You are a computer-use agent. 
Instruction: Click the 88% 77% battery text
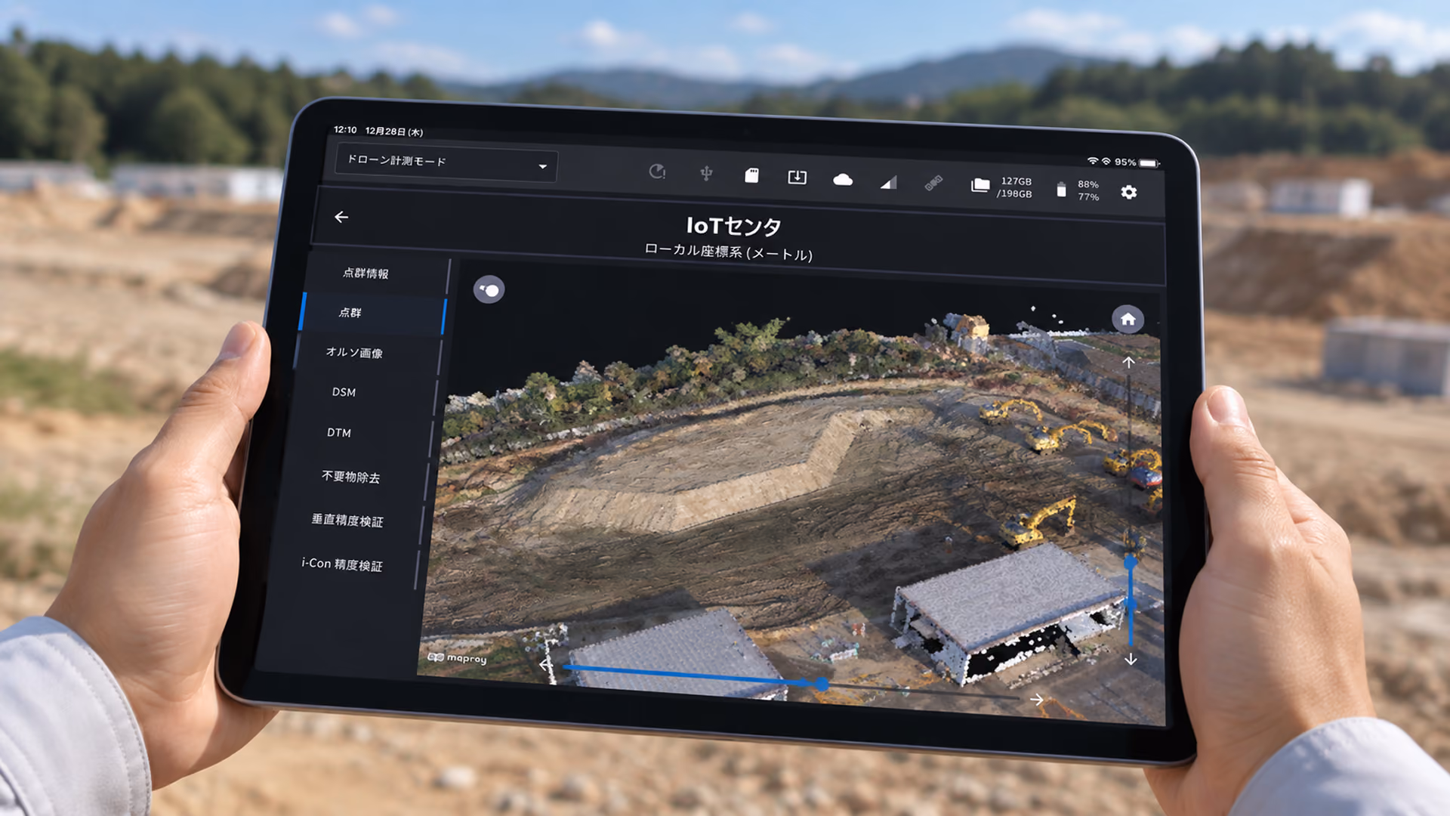(x=1088, y=190)
